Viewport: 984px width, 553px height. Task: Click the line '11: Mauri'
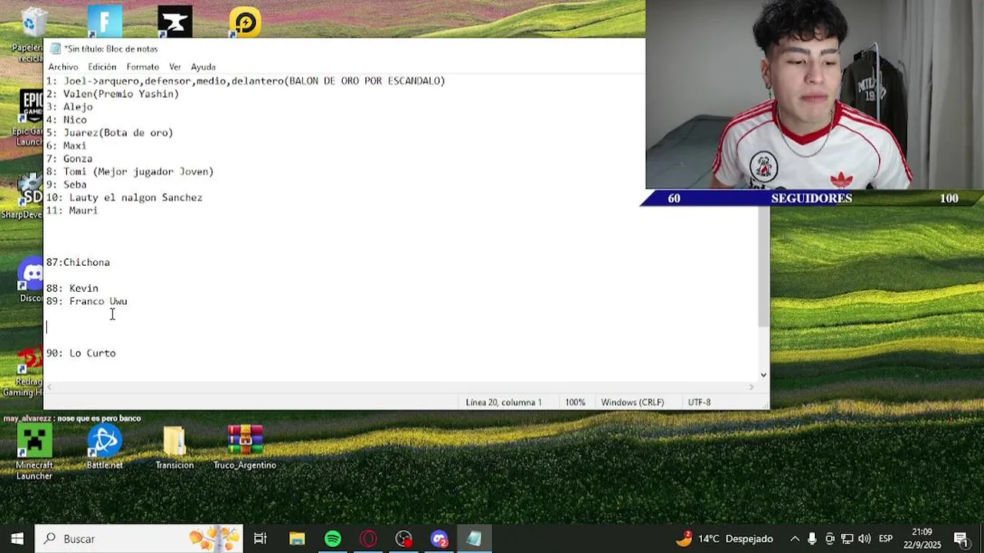point(72,210)
